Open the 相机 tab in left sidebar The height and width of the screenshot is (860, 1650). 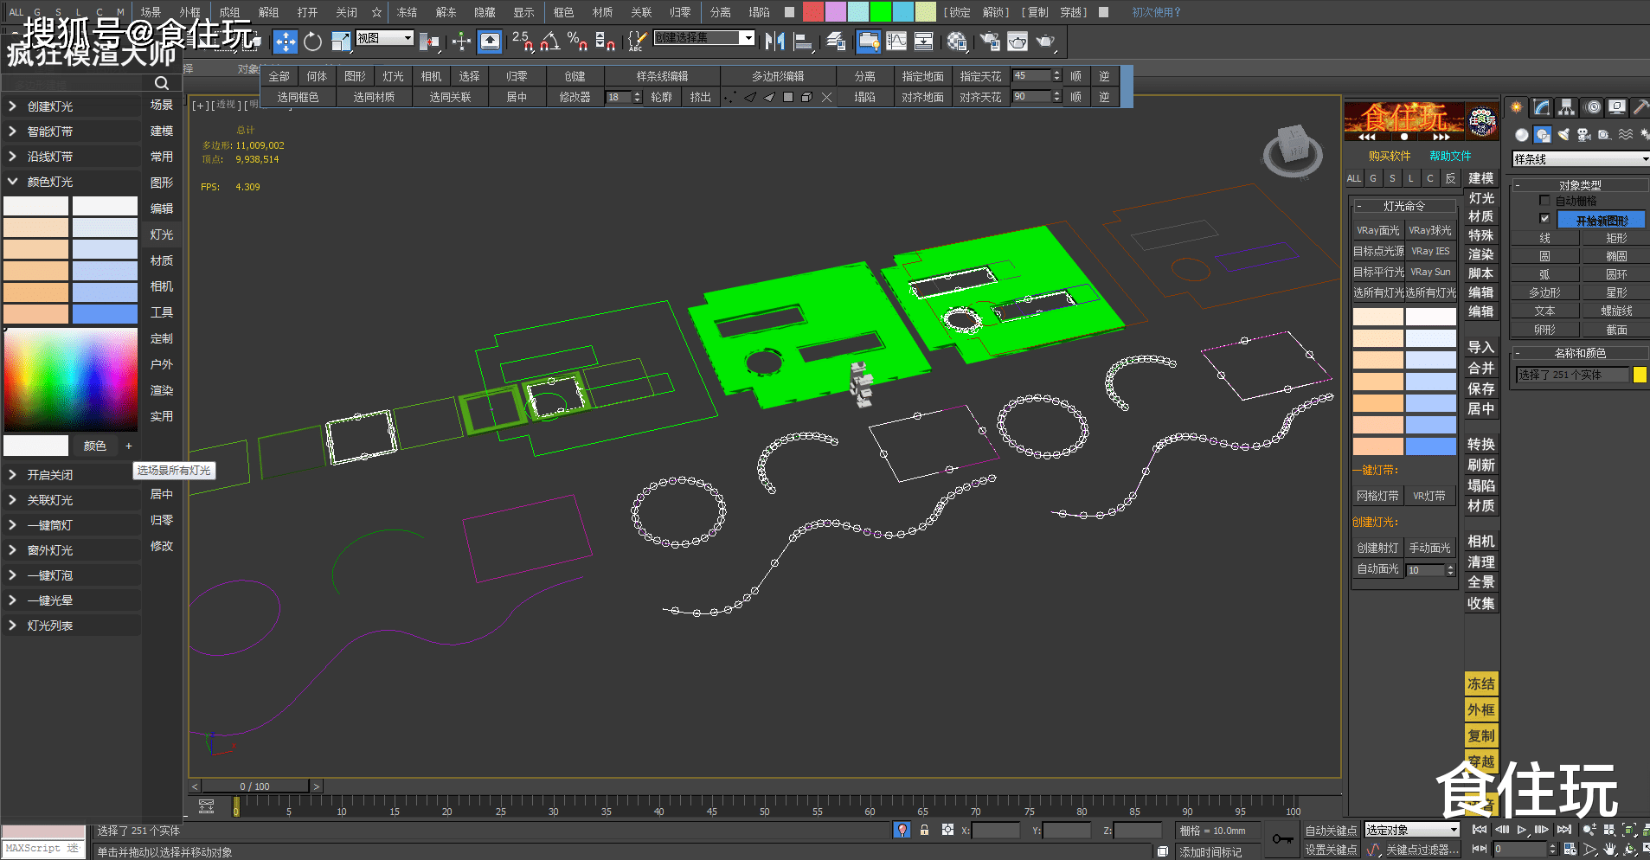(x=162, y=286)
